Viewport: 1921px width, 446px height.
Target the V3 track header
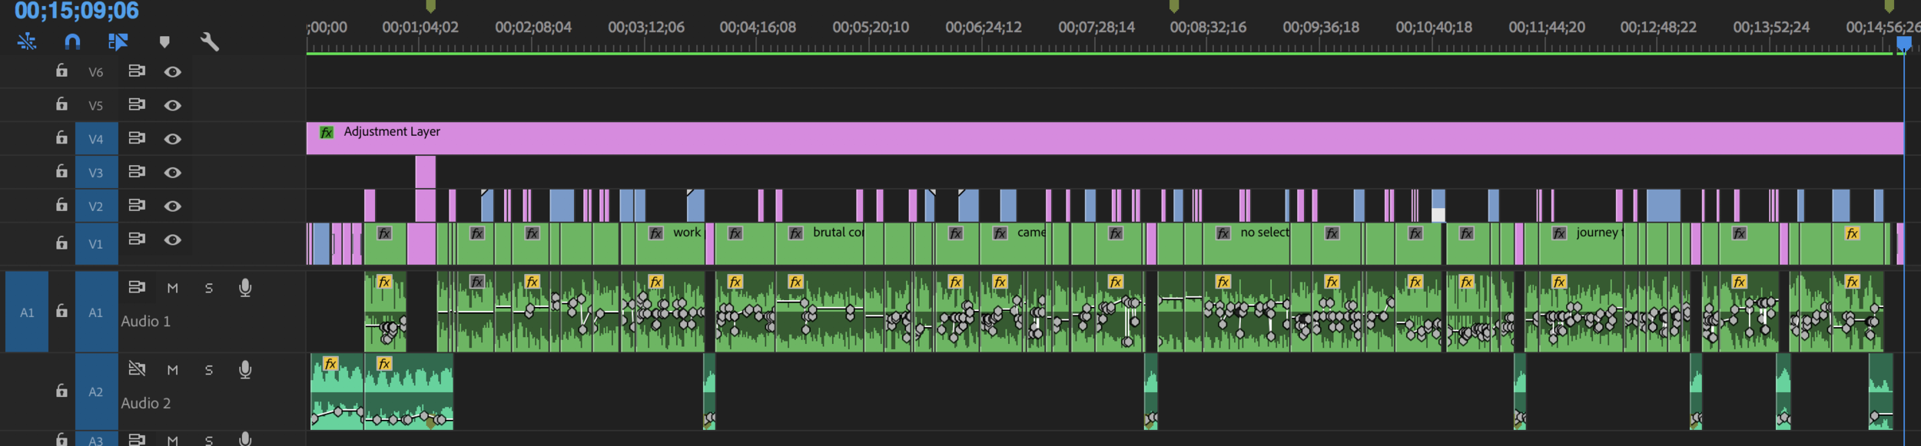click(x=96, y=173)
